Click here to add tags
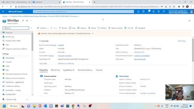Viewport: 194px width, 109px height. [66, 63]
